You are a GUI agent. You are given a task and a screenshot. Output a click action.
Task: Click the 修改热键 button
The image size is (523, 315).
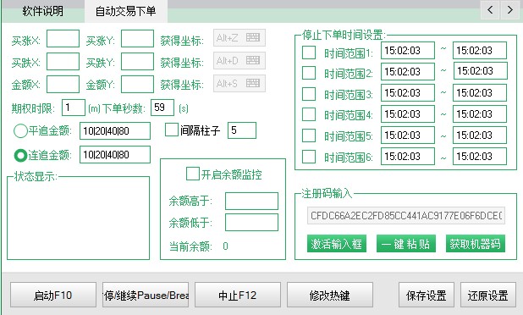tap(329, 295)
